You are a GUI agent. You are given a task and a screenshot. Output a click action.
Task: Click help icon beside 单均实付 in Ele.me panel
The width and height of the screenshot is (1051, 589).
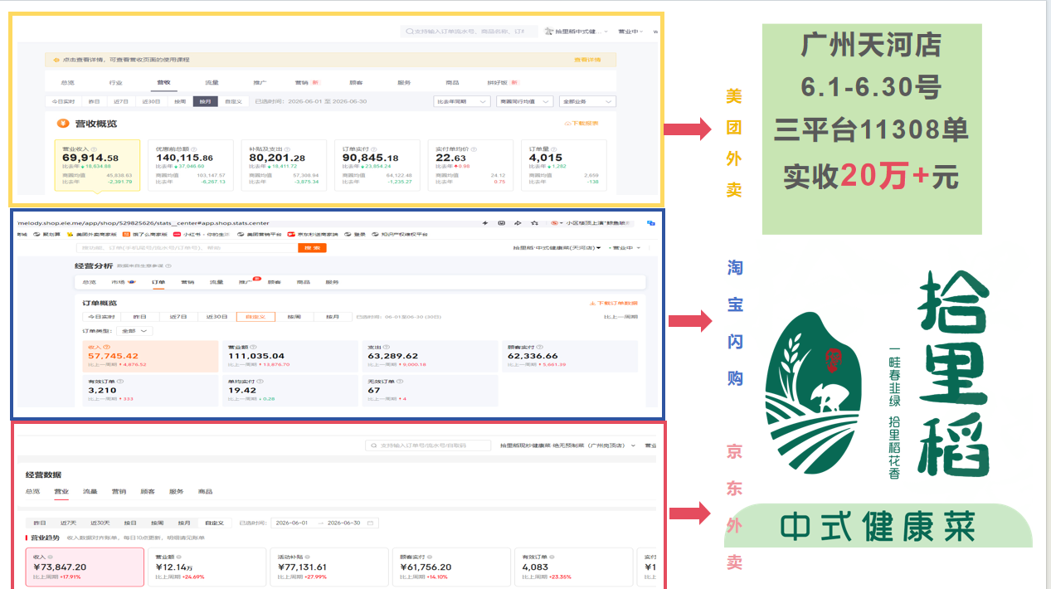pos(259,382)
